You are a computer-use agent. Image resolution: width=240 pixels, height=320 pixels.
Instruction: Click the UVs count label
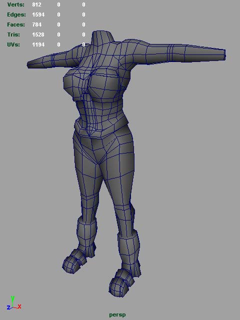pyautogui.click(x=13, y=44)
